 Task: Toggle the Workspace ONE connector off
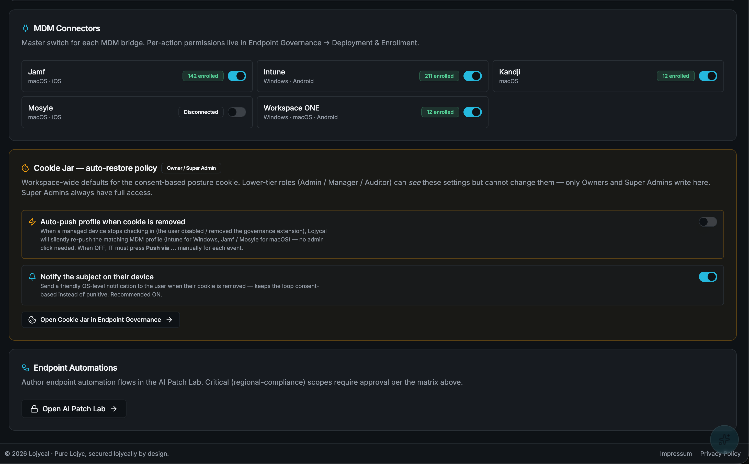click(472, 112)
